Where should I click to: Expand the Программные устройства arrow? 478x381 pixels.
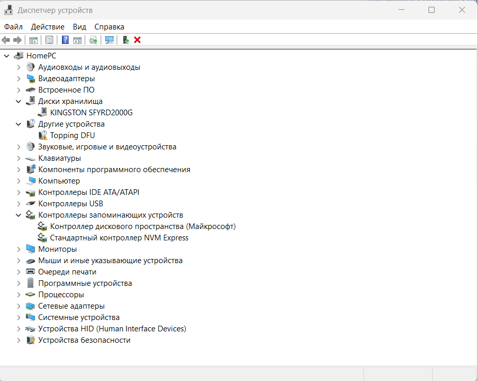pos(19,283)
